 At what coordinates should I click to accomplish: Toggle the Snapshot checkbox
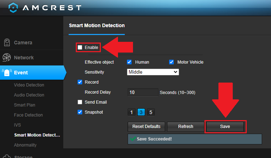click(80, 112)
